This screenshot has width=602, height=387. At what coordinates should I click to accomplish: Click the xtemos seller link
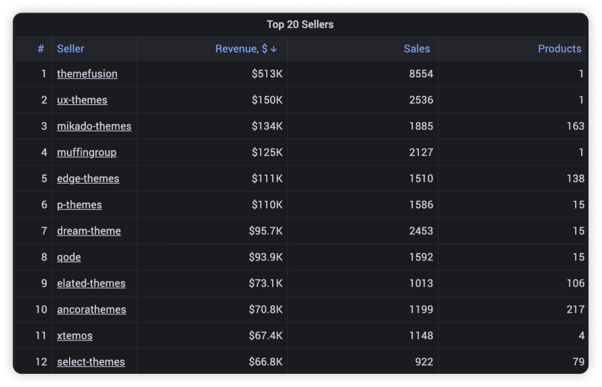(75, 336)
